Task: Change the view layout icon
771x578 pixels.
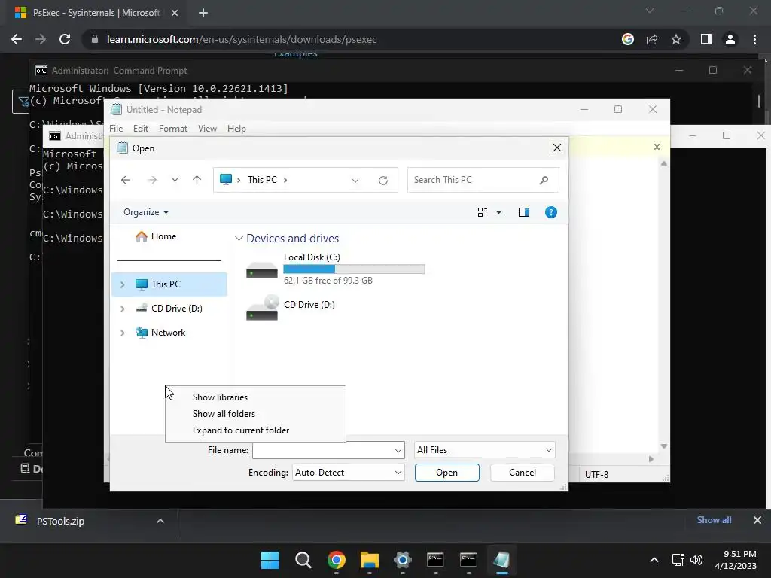Action: click(483, 212)
